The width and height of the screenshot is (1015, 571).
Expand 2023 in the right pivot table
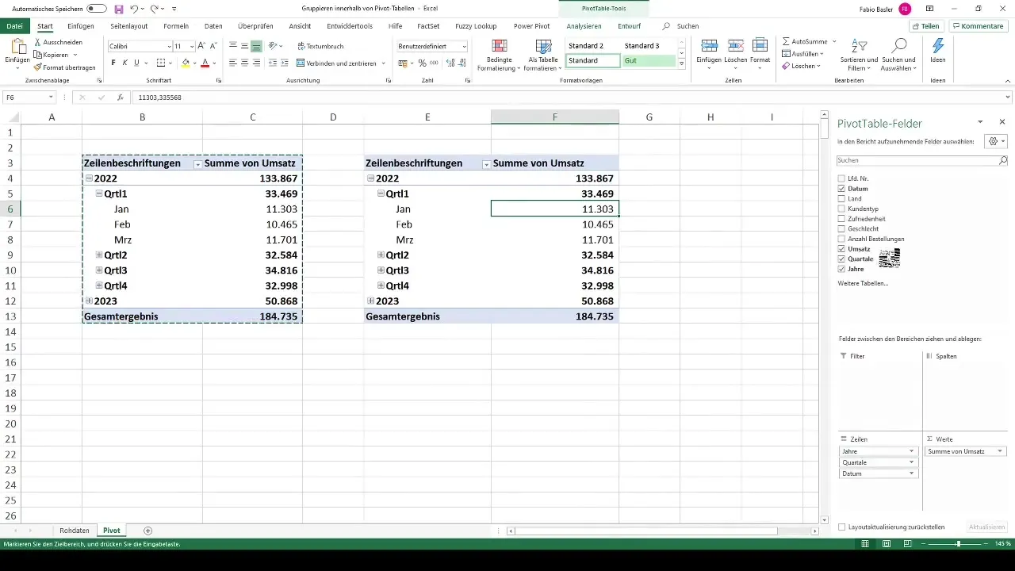tap(370, 301)
